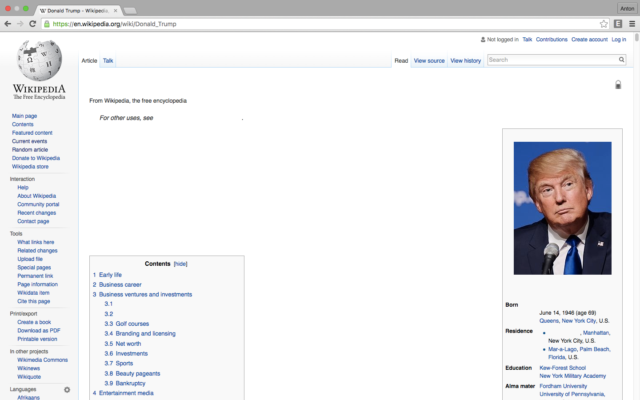Open New York Military Academy link

click(573, 376)
